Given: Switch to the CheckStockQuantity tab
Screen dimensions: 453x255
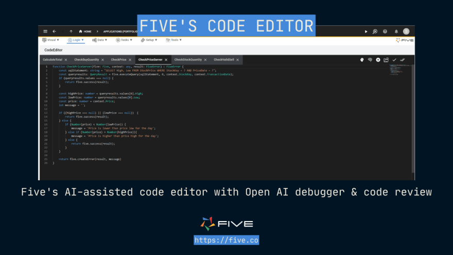Looking at the screenshot, I should point(188,60).
